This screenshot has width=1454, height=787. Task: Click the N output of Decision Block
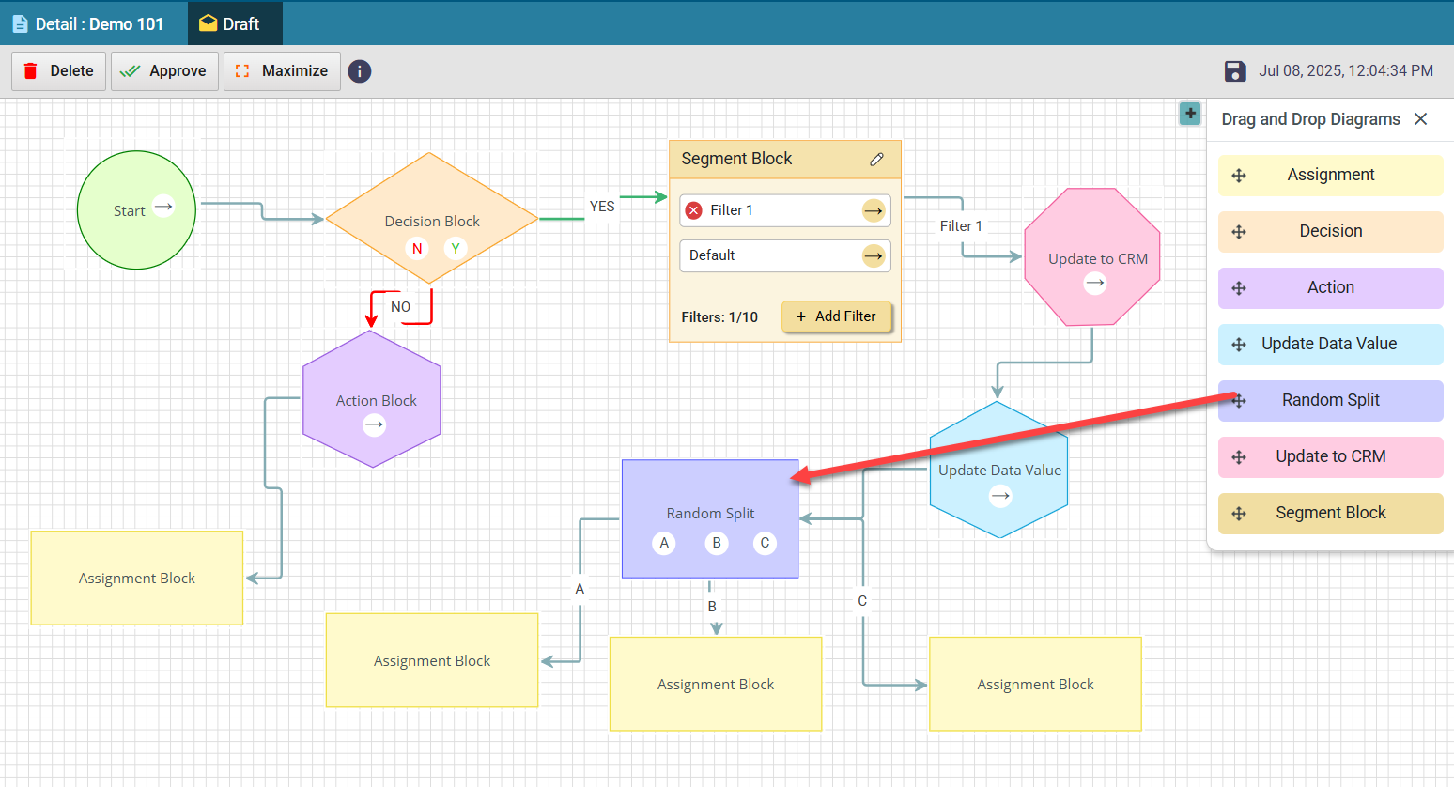click(x=417, y=249)
